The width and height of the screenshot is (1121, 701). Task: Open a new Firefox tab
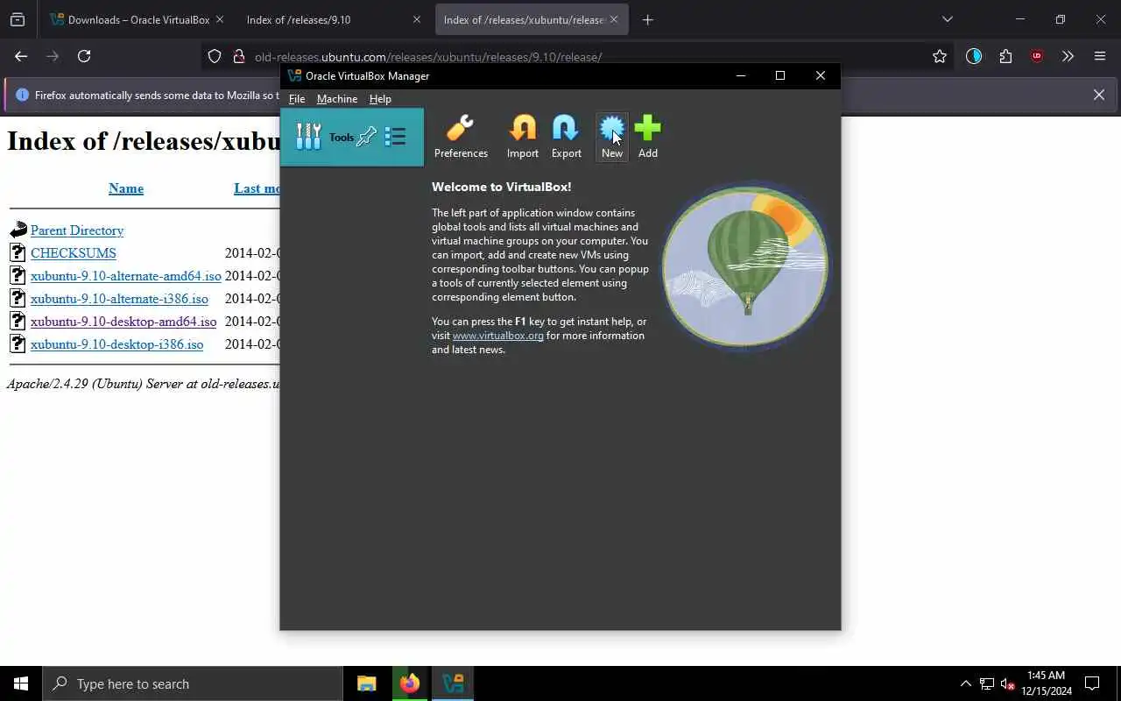pyautogui.click(x=648, y=19)
